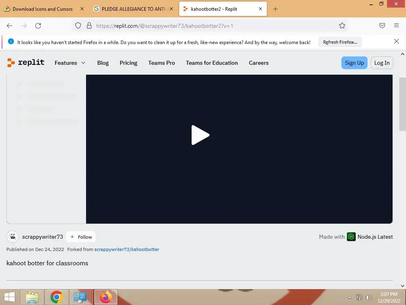406x305 pixels.
Task: Click the Replit logo
Action: coord(26,63)
